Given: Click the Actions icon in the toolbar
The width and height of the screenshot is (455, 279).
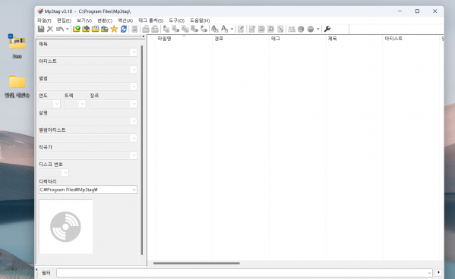Looking at the screenshot, I should pyautogui.click(x=214, y=29).
